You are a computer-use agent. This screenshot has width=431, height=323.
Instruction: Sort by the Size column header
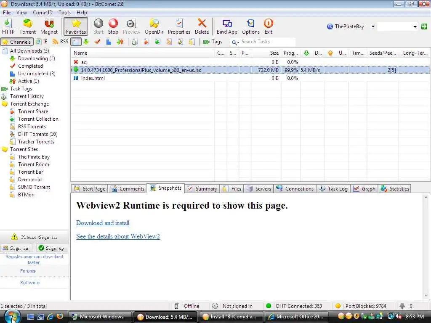coord(266,53)
